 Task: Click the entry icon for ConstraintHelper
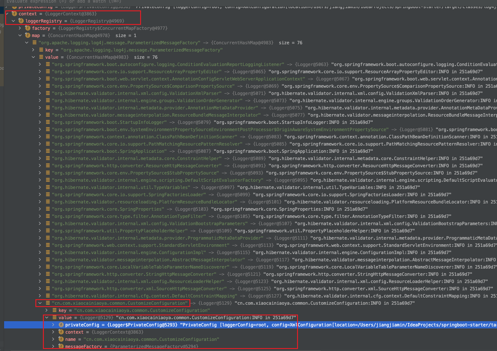(x=48, y=158)
